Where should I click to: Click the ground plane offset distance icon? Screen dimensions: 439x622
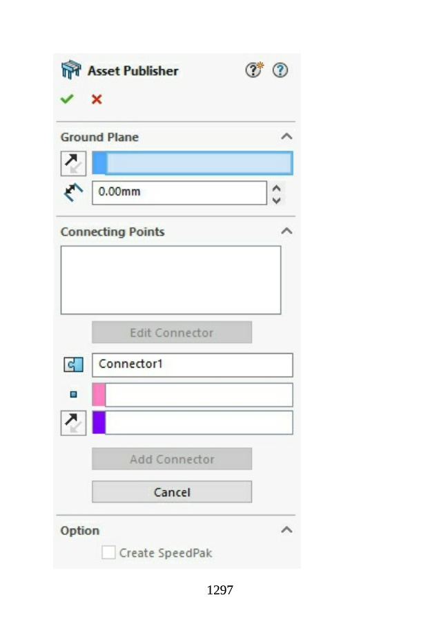pos(73,192)
